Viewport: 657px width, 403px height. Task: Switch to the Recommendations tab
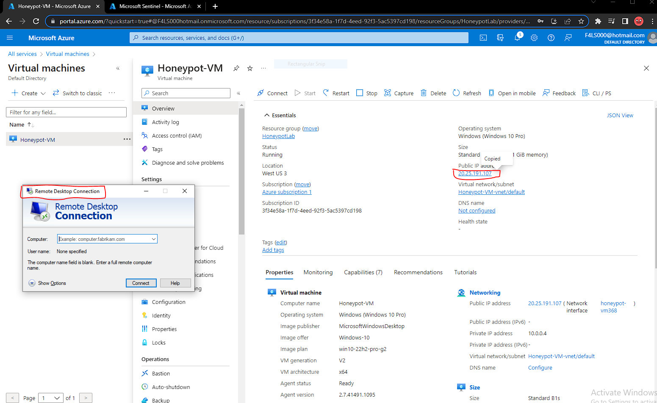418,272
